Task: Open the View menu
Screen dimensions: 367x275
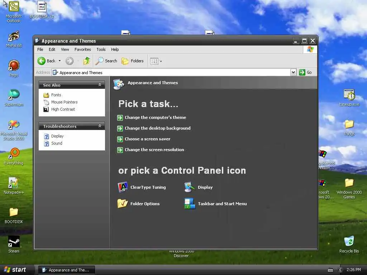Action: [65, 49]
